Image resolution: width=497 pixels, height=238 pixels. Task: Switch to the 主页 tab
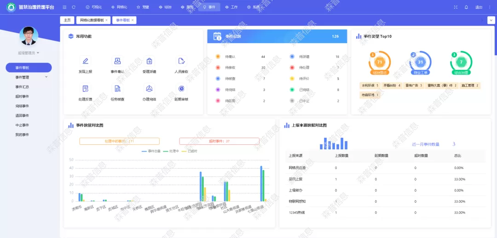[x=67, y=20]
